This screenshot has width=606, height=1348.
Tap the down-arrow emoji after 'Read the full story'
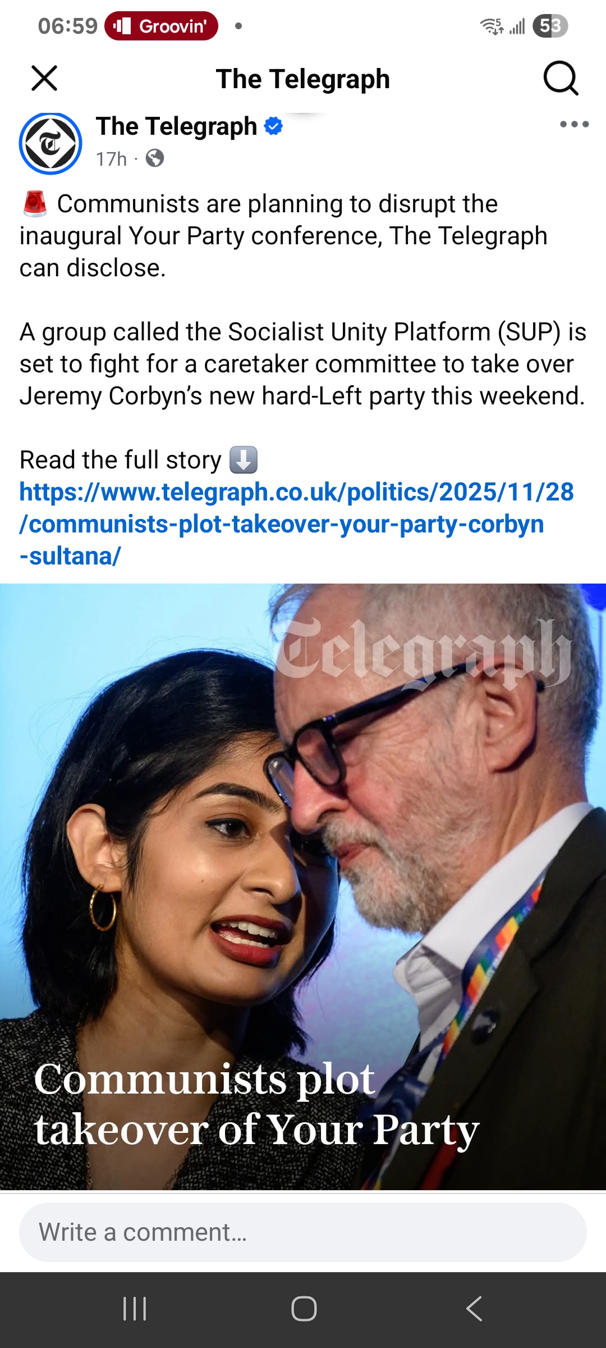tap(244, 460)
